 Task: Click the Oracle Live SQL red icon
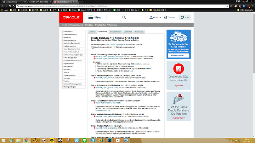point(178,69)
